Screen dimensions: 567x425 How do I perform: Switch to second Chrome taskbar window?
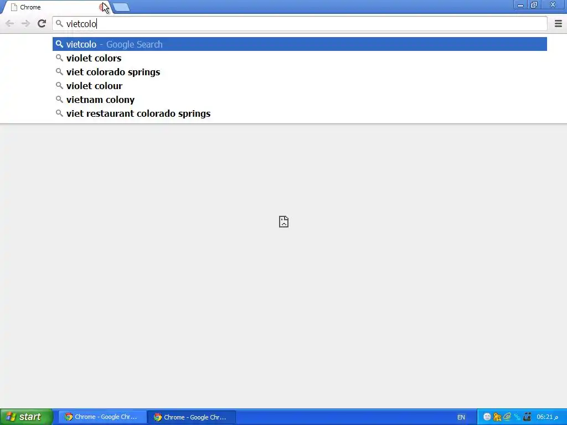click(x=192, y=417)
